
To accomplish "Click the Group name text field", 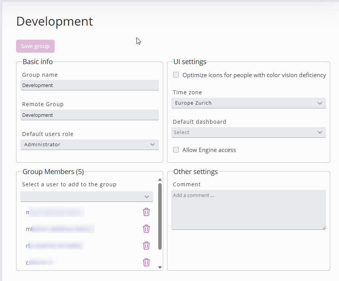I will [x=89, y=85].
